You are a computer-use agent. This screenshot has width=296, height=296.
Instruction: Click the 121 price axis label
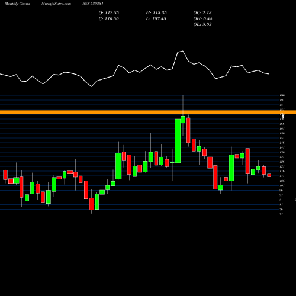[282, 166]
